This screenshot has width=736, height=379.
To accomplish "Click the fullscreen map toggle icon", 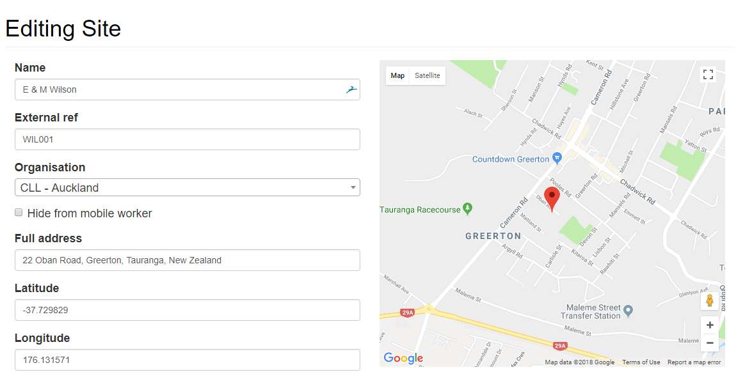I will tap(708, 74).
